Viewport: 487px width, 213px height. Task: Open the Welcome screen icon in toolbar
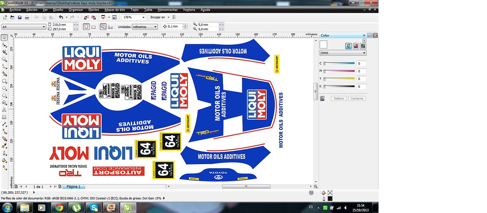(x=115, y=17)
